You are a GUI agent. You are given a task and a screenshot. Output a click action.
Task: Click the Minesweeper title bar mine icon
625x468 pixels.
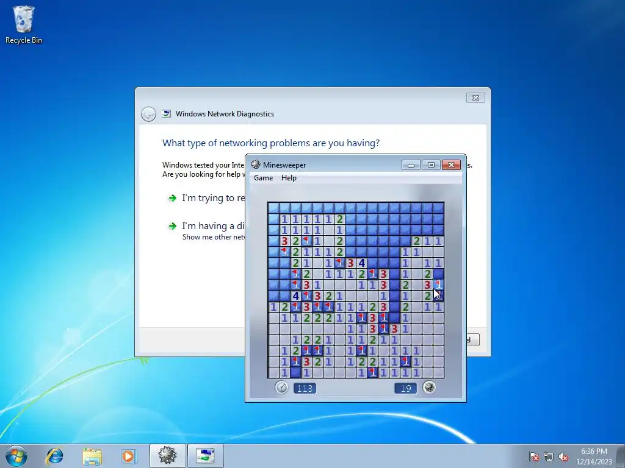click(256, 165)
